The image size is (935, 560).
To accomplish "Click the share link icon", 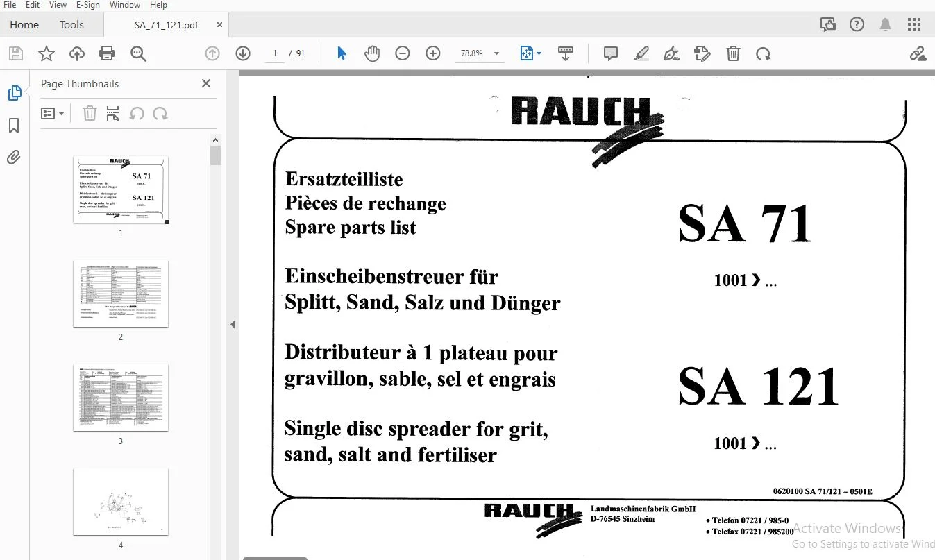I will [918, 53].
